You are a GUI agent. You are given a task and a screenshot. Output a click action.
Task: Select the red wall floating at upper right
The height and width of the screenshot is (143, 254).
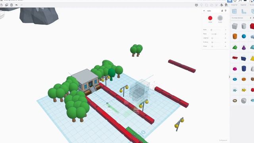182,66
